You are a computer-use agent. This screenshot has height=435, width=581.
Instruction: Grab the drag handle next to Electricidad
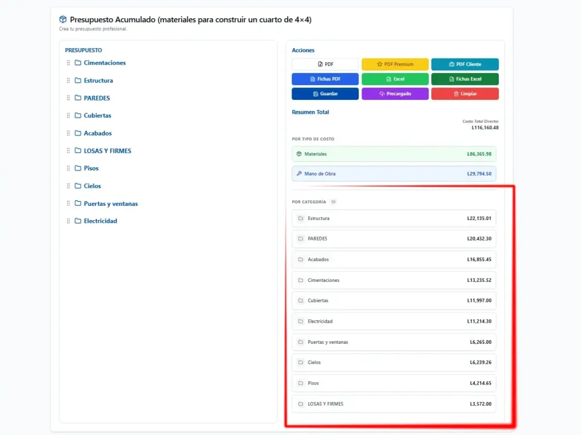[x=69, y=221]
